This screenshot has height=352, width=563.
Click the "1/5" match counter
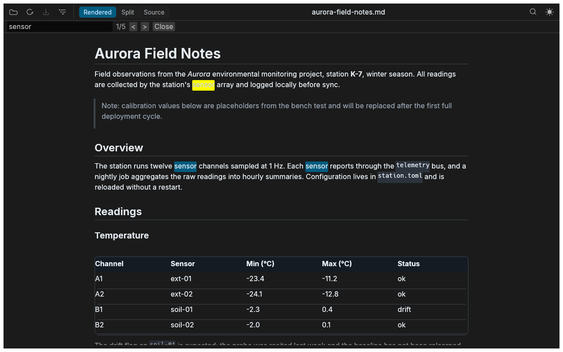tap(121, 27)
